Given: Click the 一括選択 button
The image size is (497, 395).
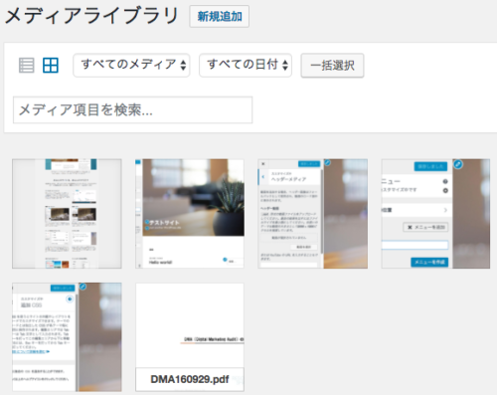Looking at the screenshot, I should tap(332, 66).
